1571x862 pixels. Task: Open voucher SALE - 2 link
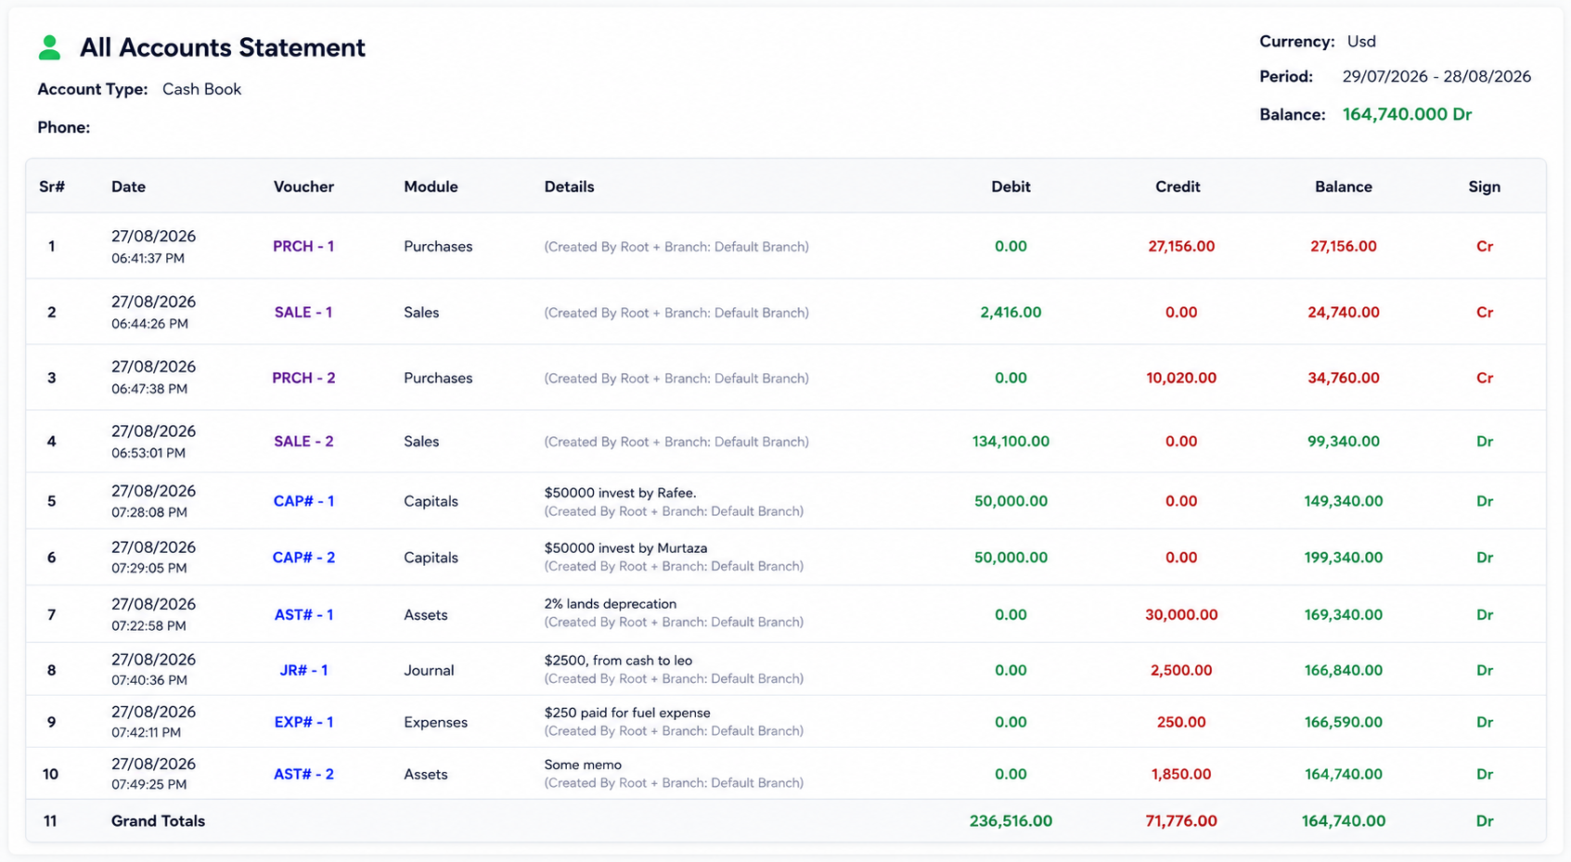[303, 441]
